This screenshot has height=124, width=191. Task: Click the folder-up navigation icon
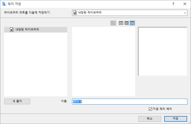tap(113, 23)
